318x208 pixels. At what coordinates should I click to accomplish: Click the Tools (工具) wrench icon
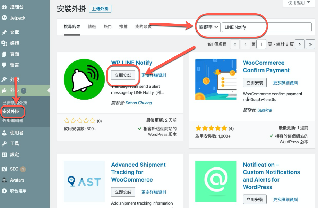pos(4,144)
